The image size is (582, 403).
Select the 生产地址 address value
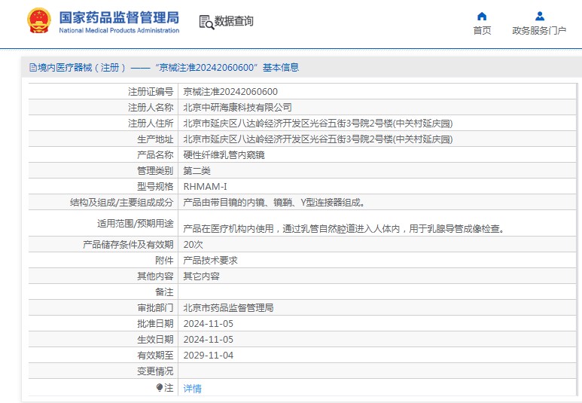click(318, 139)
